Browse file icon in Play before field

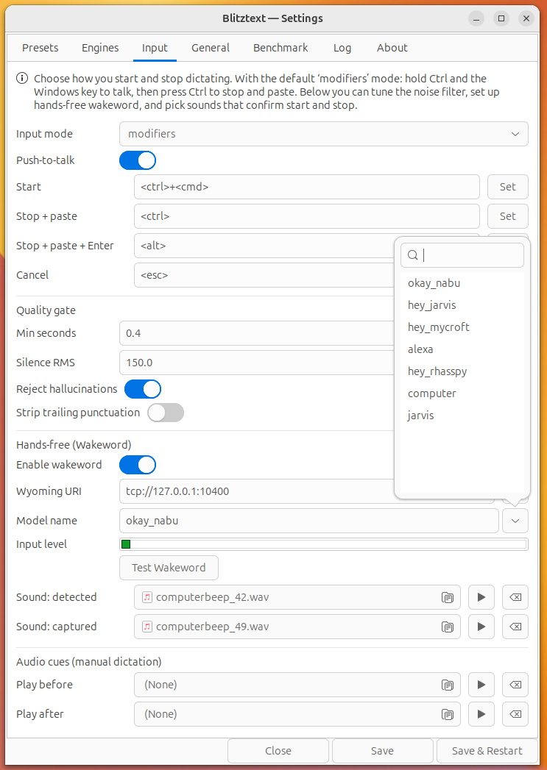pyautogui.click(x=447, y=685)
